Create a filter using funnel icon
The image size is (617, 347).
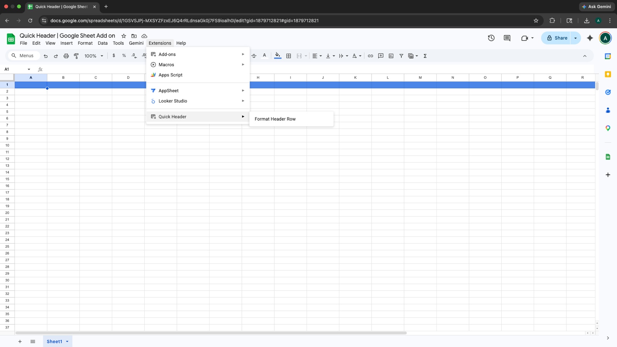[401, 56]
